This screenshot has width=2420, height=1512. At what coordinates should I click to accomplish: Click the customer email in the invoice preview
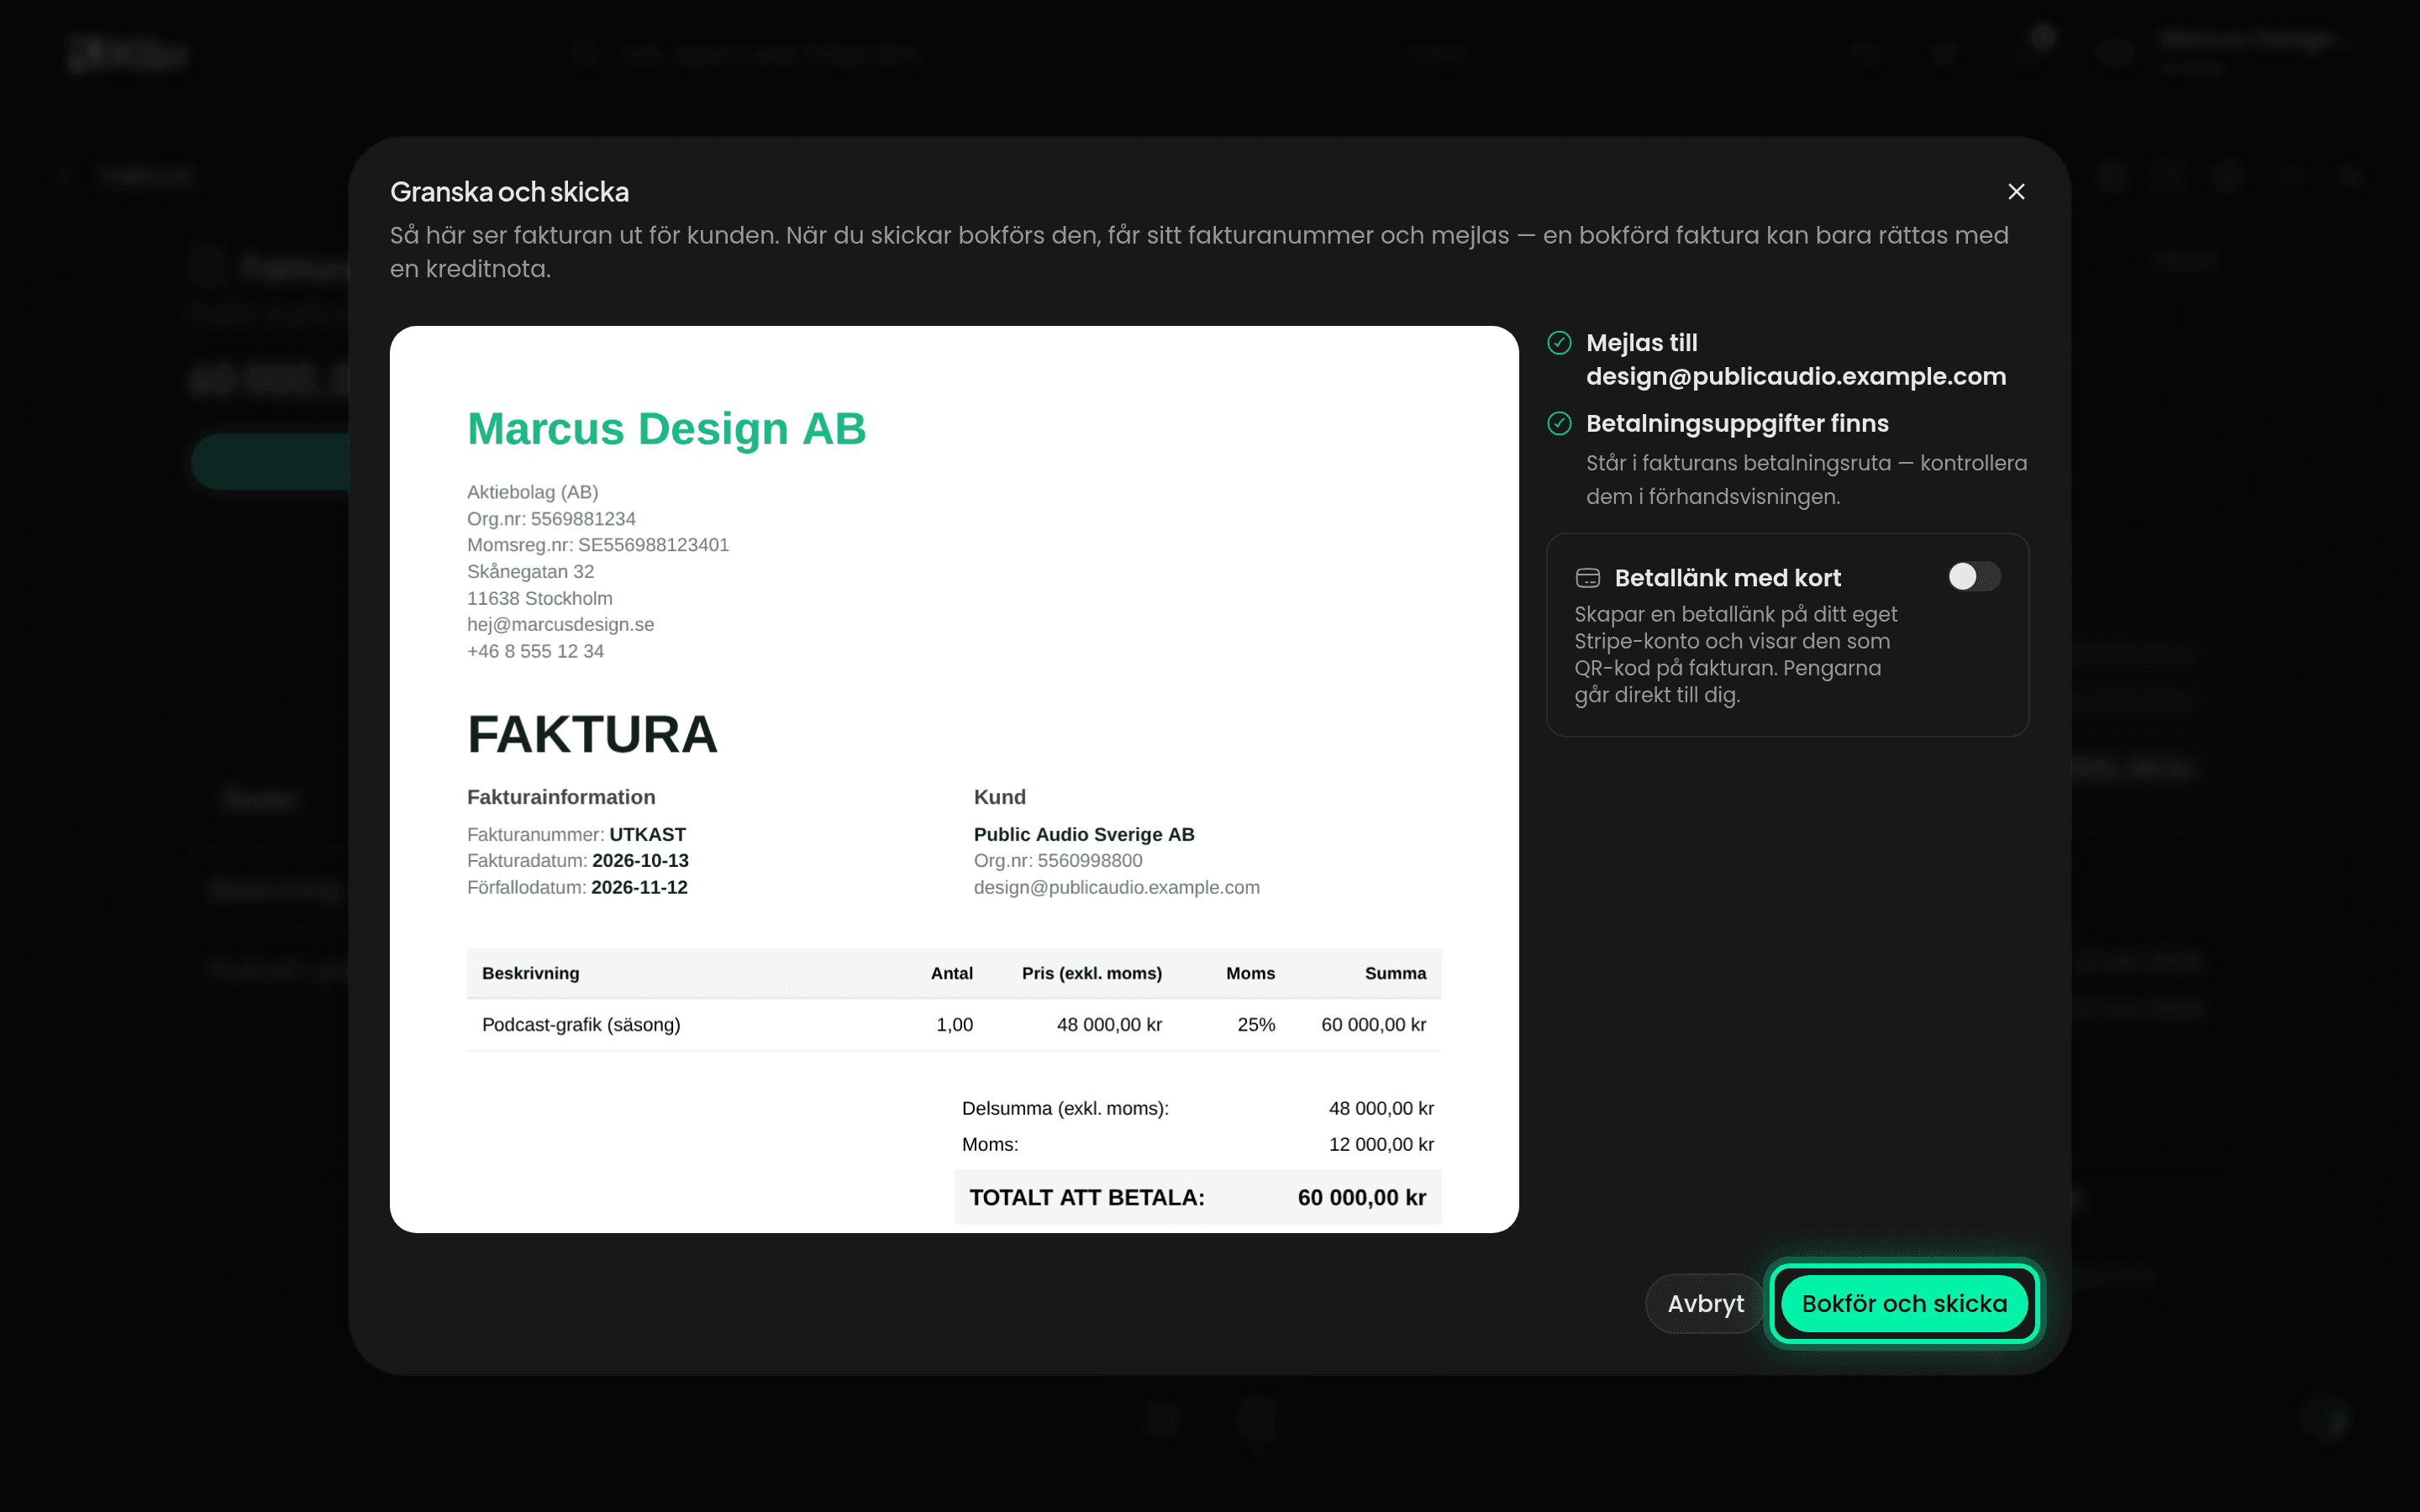pos(1116,887)
